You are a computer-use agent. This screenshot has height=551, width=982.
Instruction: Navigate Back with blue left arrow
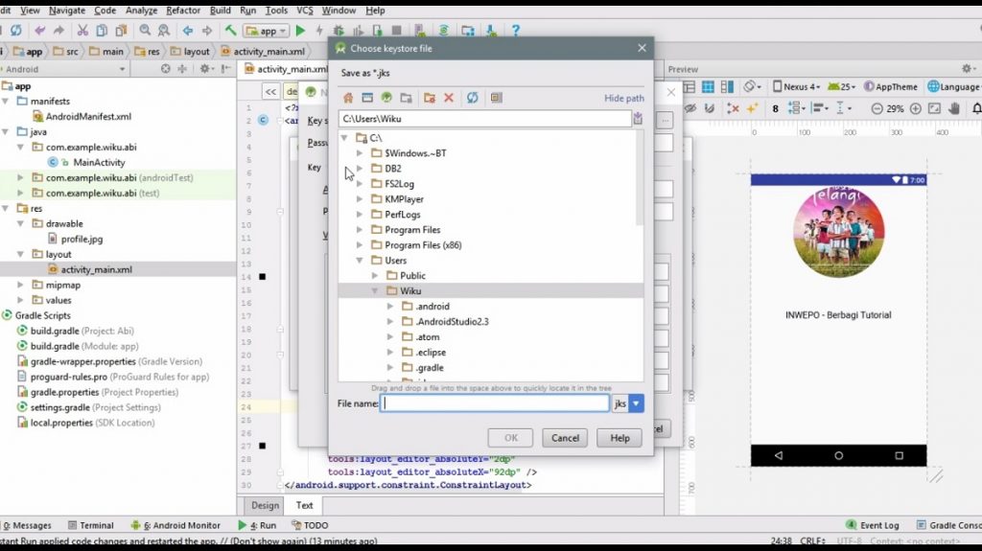pyautogui.click(x=187, y=30)
